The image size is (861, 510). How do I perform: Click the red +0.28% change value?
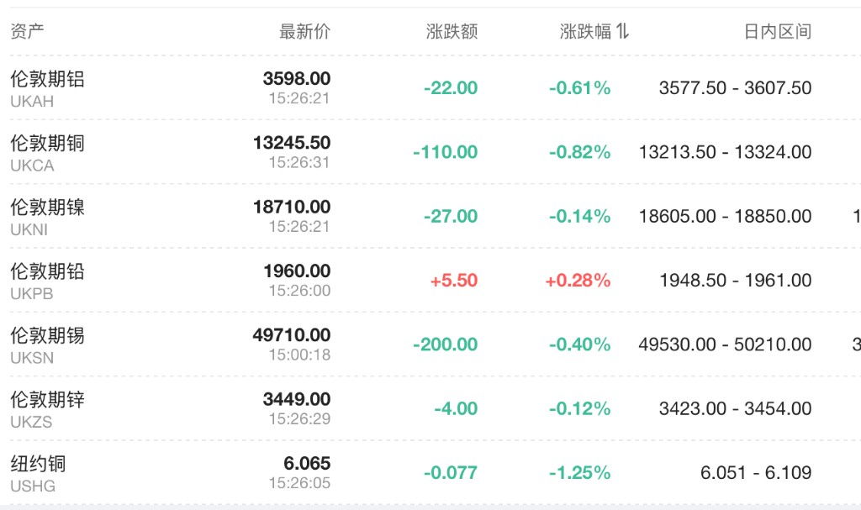pyautogui.click(x=578, y=281)
